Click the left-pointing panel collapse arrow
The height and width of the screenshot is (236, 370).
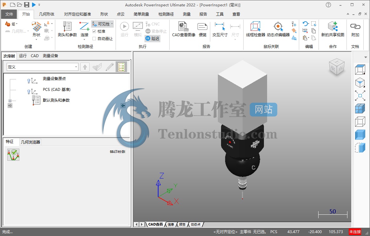point(123,105)
